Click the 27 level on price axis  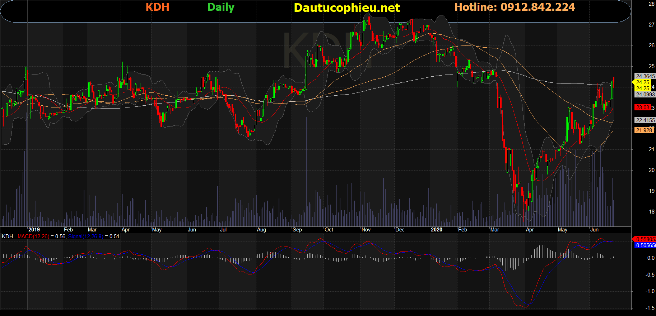651,25
